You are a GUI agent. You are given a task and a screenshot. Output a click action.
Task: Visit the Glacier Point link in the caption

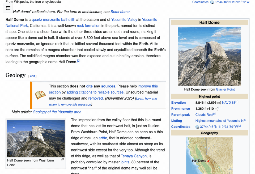(x=225, y=89)
